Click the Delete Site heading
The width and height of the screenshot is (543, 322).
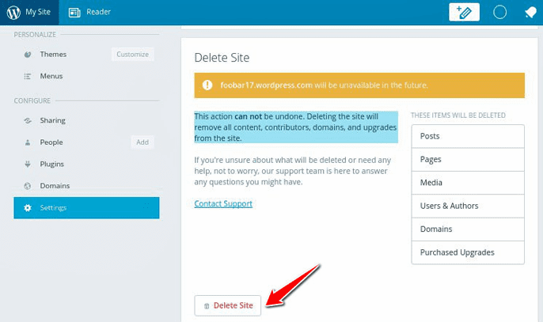pos(222,58)
